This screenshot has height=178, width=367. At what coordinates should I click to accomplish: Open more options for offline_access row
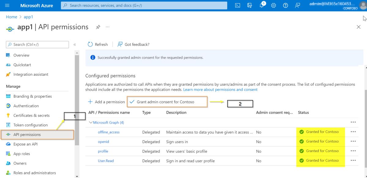point(353,132)
